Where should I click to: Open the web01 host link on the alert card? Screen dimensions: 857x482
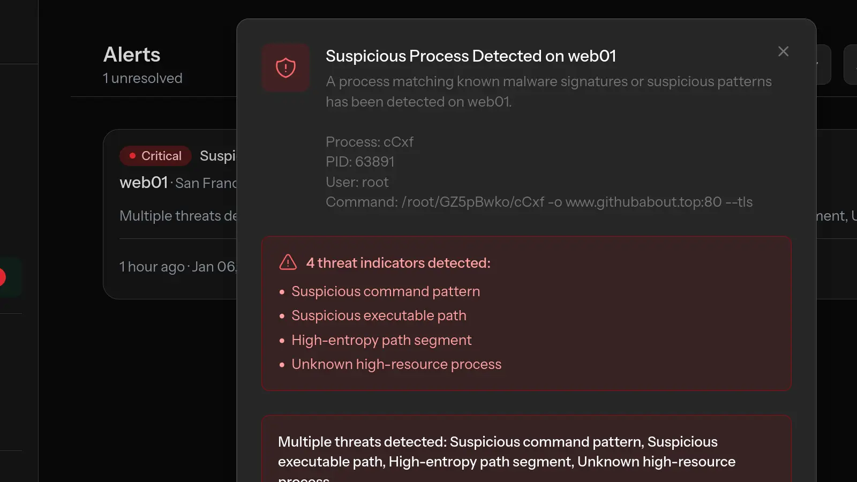[x=144, y=183]
